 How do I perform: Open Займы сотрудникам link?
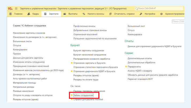point(83,95)
